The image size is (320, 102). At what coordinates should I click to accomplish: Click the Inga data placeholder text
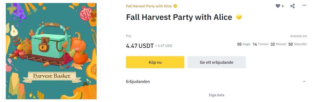pos(216,95)
